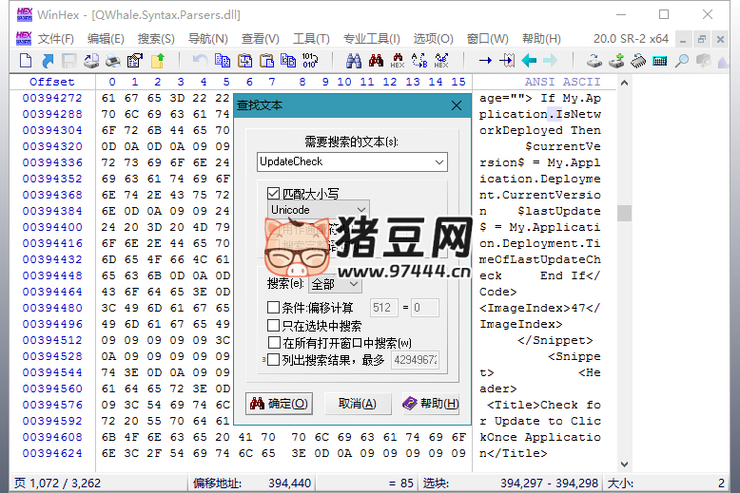Restore the inner document window button
Image resolution: width=740 pixels, height=493 pixels.
tap(701, 39)
